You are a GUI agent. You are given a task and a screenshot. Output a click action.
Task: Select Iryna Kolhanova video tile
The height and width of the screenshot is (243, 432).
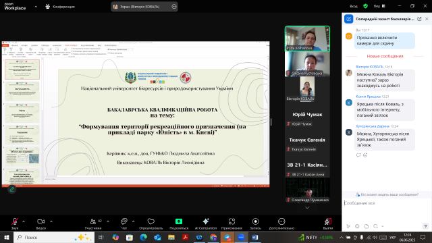(x=307, y=38)
